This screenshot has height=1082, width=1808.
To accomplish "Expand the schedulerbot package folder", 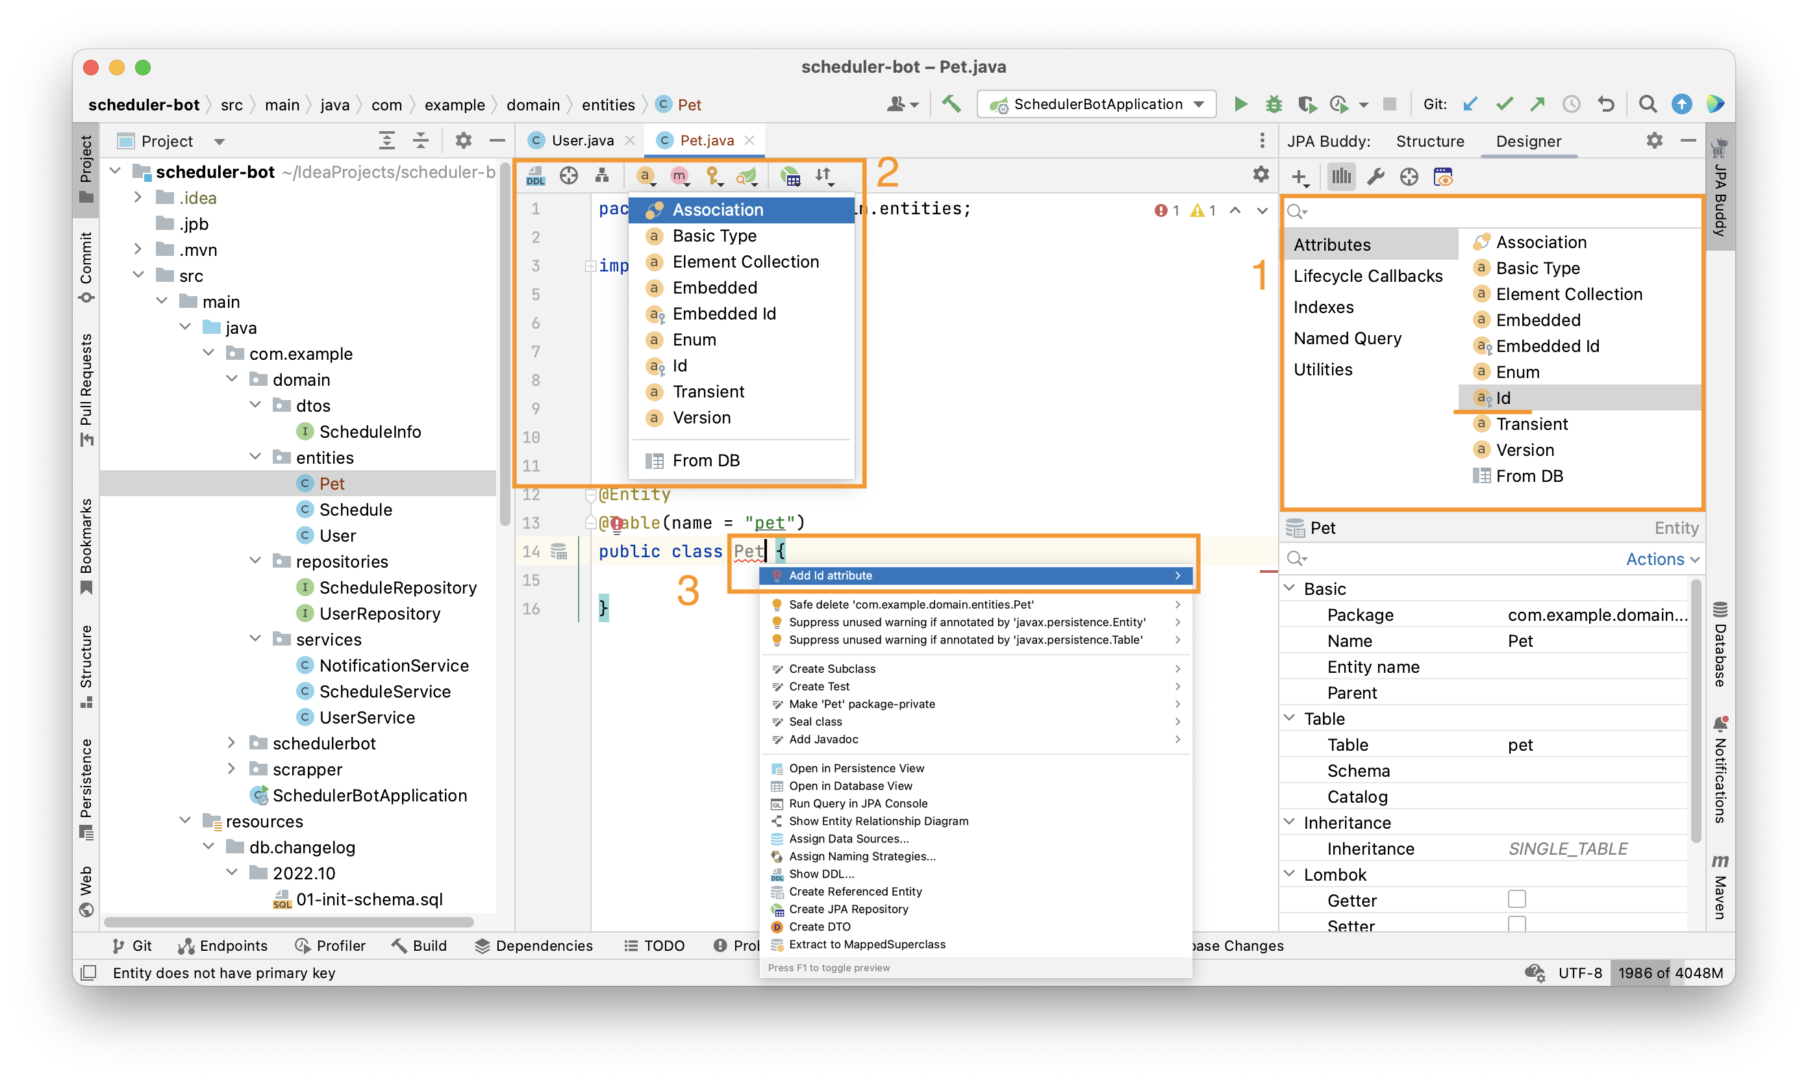I will 231,743.
